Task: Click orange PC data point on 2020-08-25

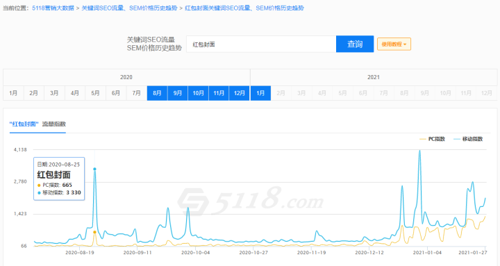Action: click(x=94, y=232)
